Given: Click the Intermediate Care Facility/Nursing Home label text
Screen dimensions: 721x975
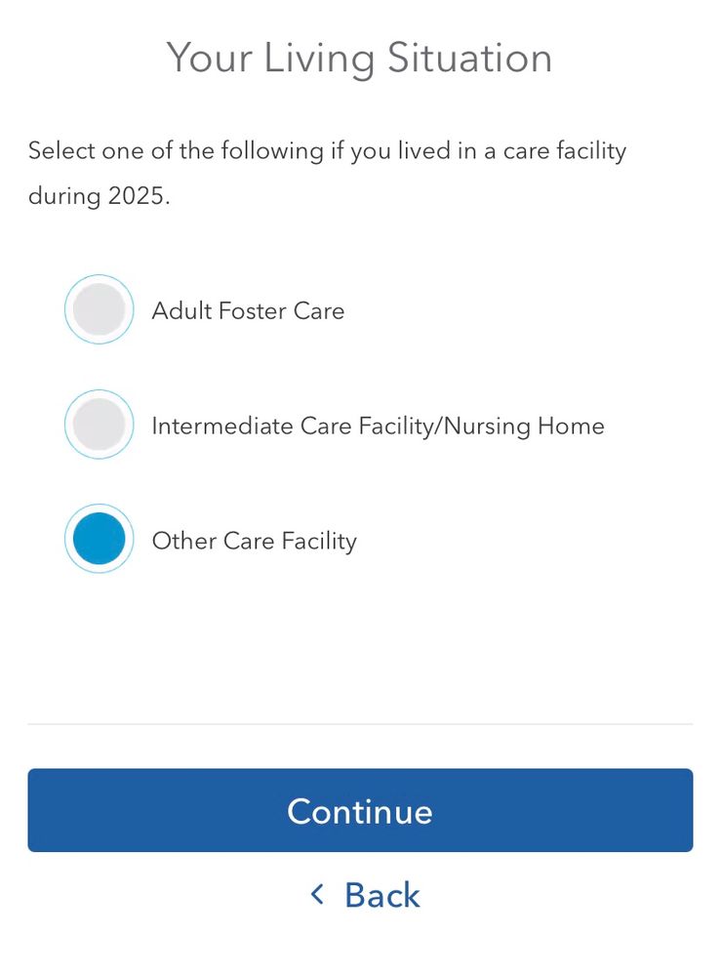Looking at the screenshot, I should pos(378,427).
